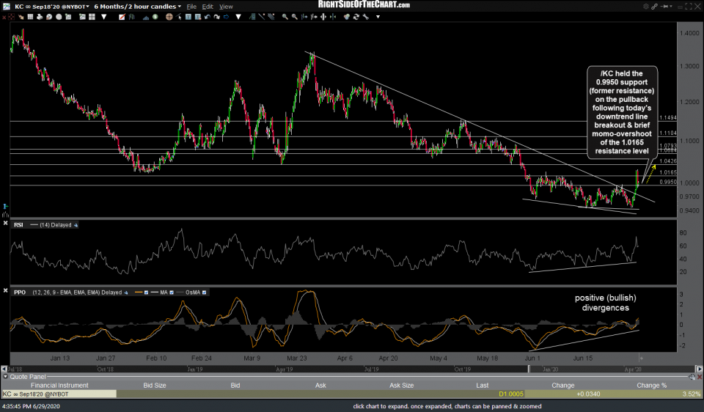Open the View menu

226,6
